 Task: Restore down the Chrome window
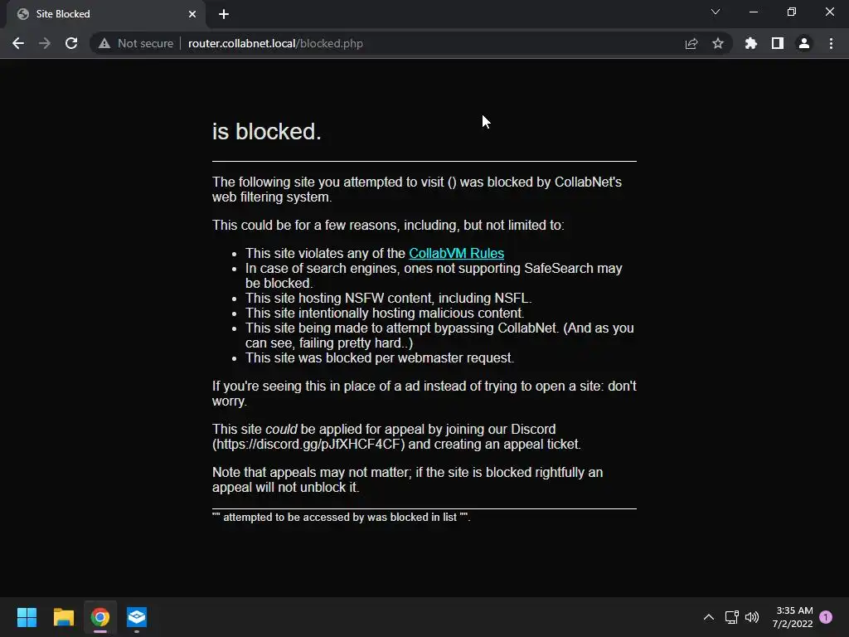[x=792, y=12]
